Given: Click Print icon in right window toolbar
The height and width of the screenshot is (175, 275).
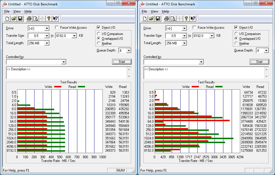Looking at the screenshot, I should click(x=166, y=18).
